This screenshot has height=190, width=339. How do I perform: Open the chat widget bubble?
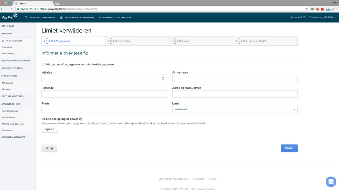tap(331, 182)
